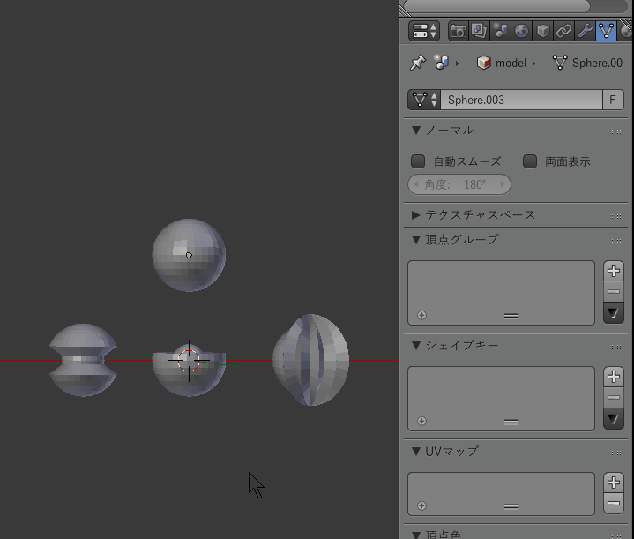Click the vertex group list resize handle
634x539 pixels.
tap(511, 316)
